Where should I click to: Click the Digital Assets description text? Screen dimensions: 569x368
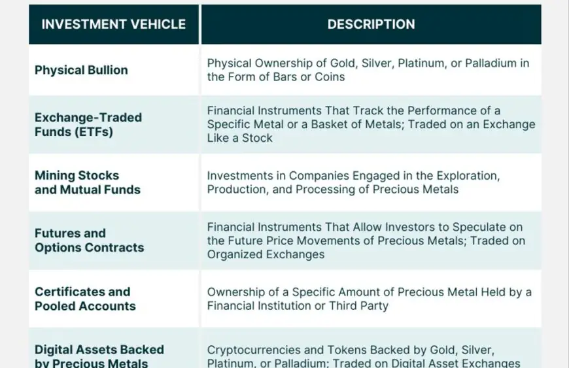click(x=364, y=356)
